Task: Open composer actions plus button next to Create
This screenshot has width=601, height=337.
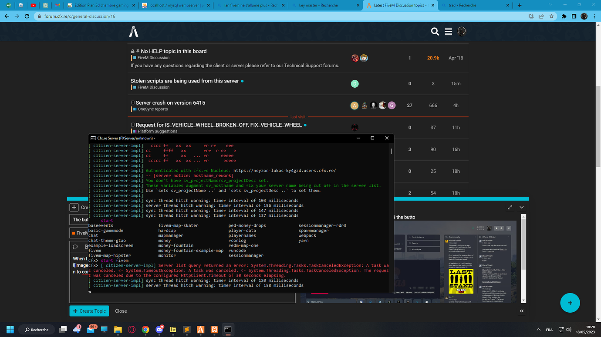Action: pos(74,208)
